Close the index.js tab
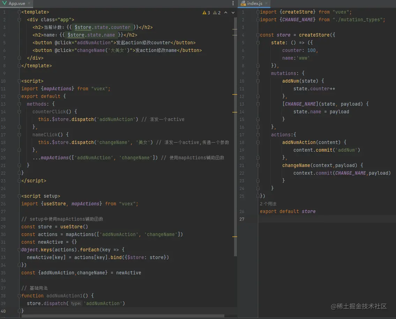The height and width of the screenshot is (319, 396). click(x=266, y=3)
